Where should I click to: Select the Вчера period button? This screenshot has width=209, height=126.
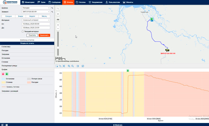tap(20, 16)
